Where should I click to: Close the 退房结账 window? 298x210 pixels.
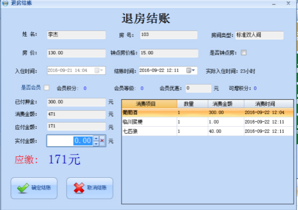pos(288,3)
